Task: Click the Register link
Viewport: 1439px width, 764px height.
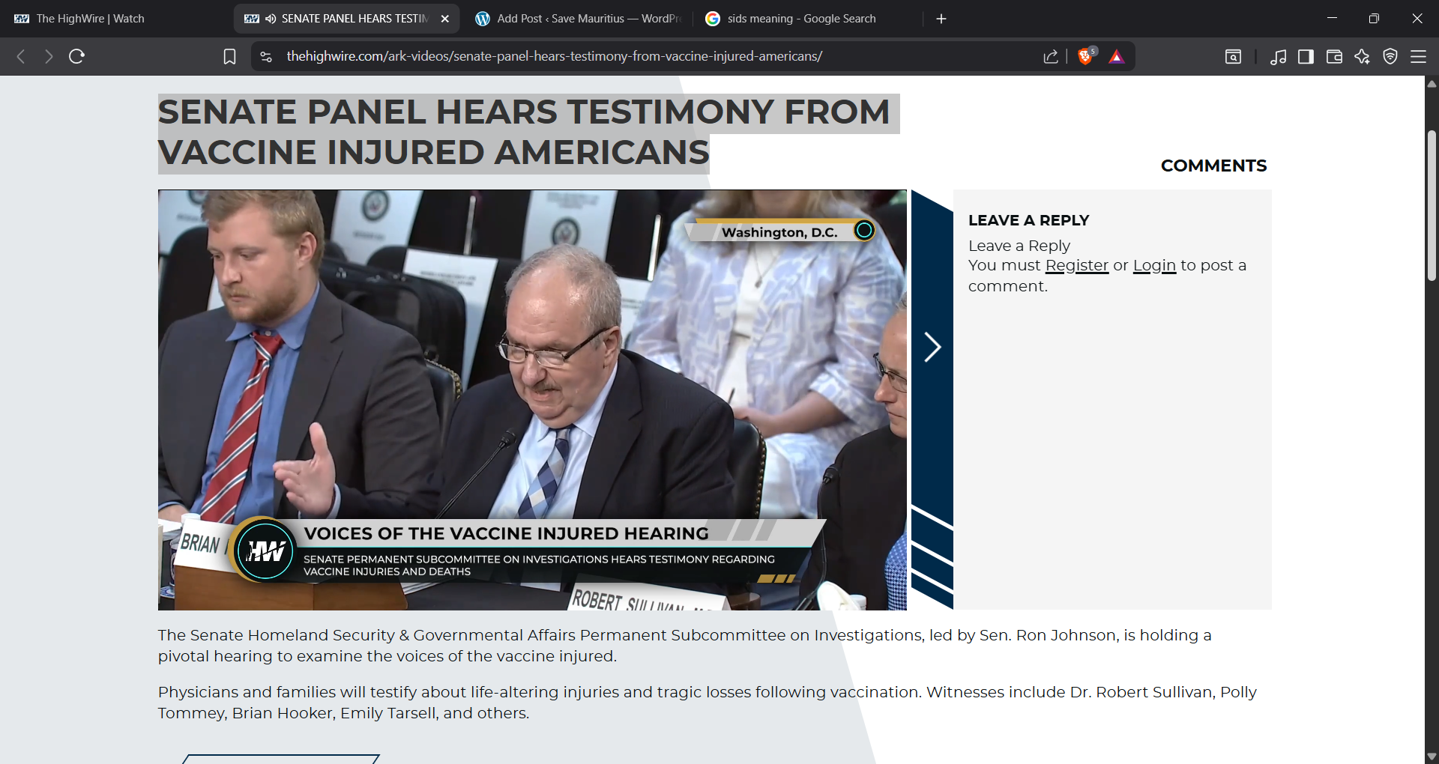Action: click(1076, 265)
